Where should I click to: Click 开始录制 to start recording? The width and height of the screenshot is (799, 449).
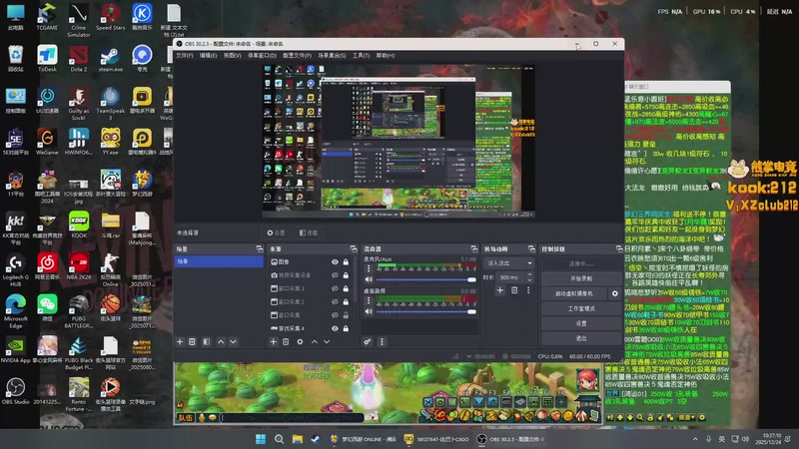pos(581,278)
